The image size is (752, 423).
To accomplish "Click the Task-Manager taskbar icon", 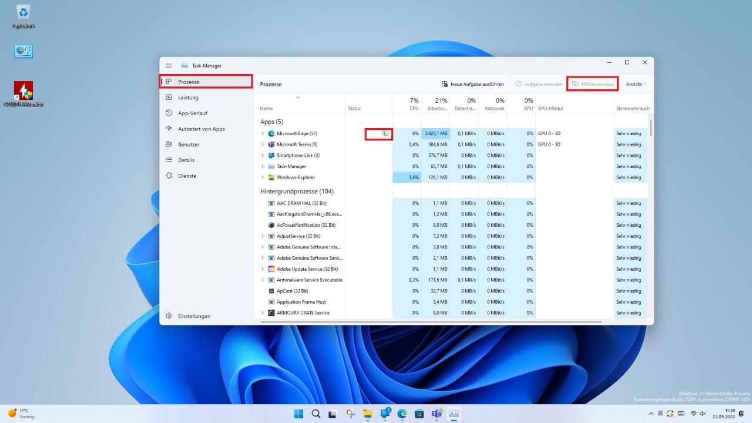I will point(454,414).
